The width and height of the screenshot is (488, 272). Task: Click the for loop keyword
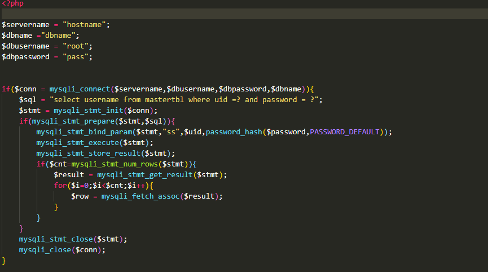60,186
